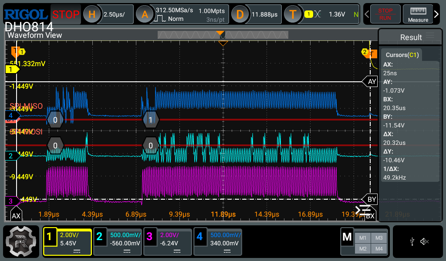Open the Horizontal (H) timebase settings

pyautogui.click(x=91, y=14)
